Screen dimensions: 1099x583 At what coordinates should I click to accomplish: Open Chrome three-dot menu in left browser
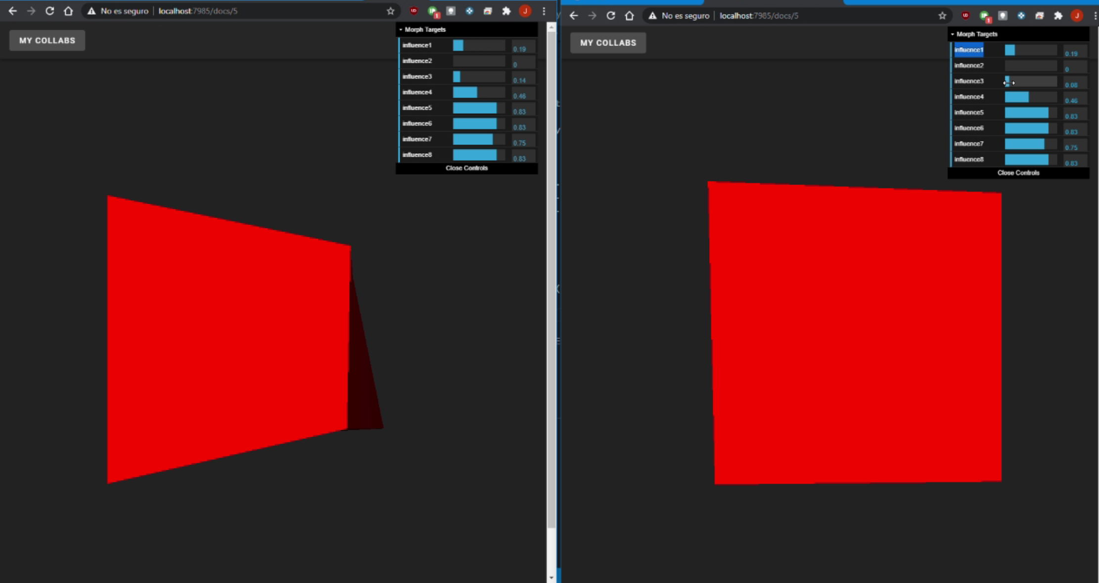pos(544,11)
